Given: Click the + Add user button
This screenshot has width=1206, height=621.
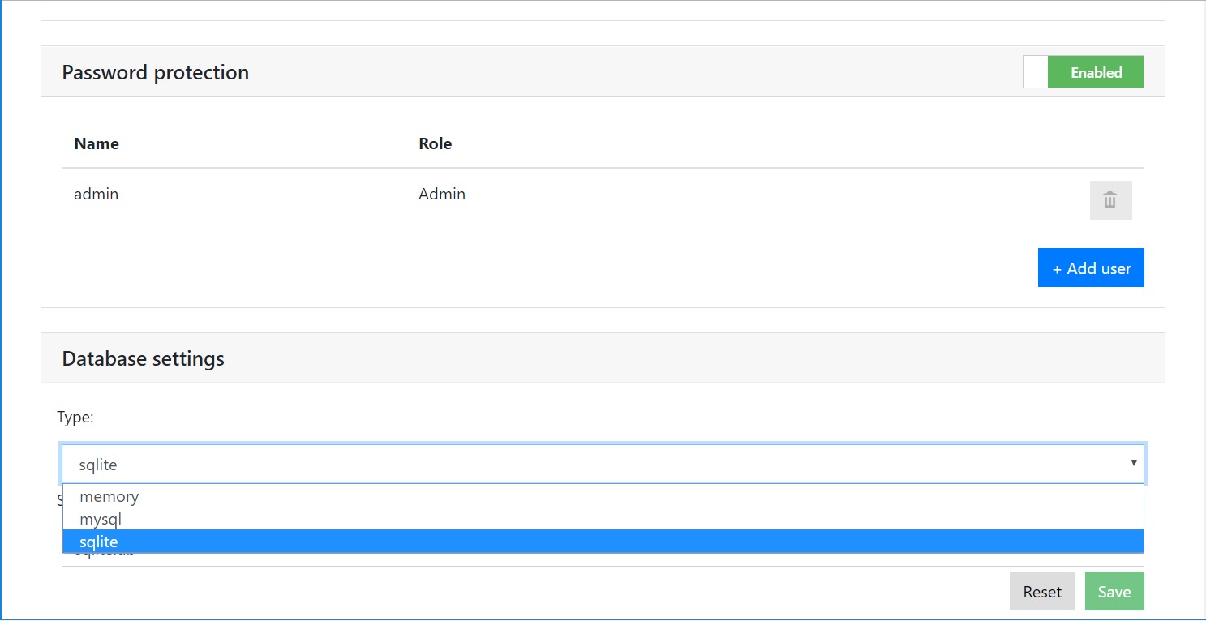Looking at the screenshot, I should coord(1090,268).
